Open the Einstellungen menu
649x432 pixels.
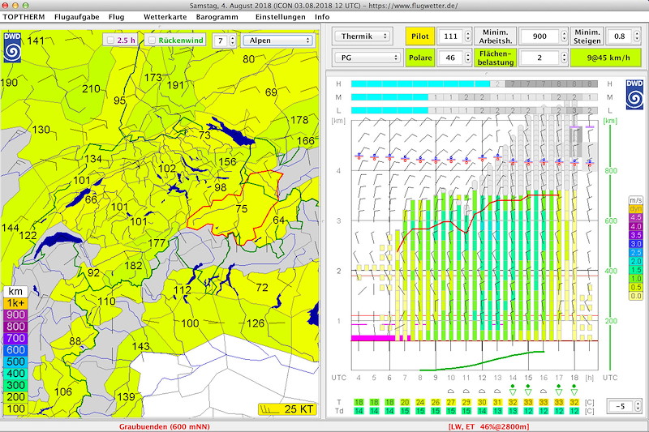(280, 16)
